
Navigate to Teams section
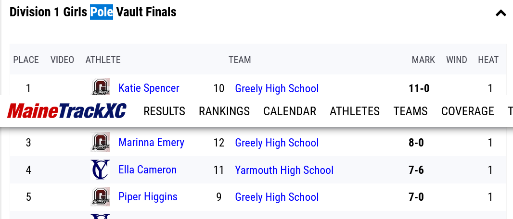click(410, 111)
